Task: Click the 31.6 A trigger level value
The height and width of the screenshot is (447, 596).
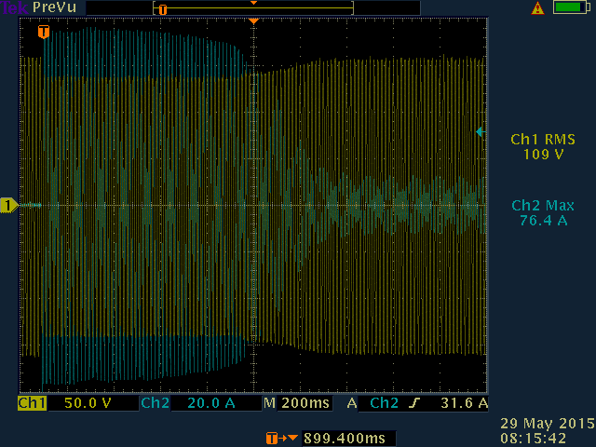Action: (464, 403)
